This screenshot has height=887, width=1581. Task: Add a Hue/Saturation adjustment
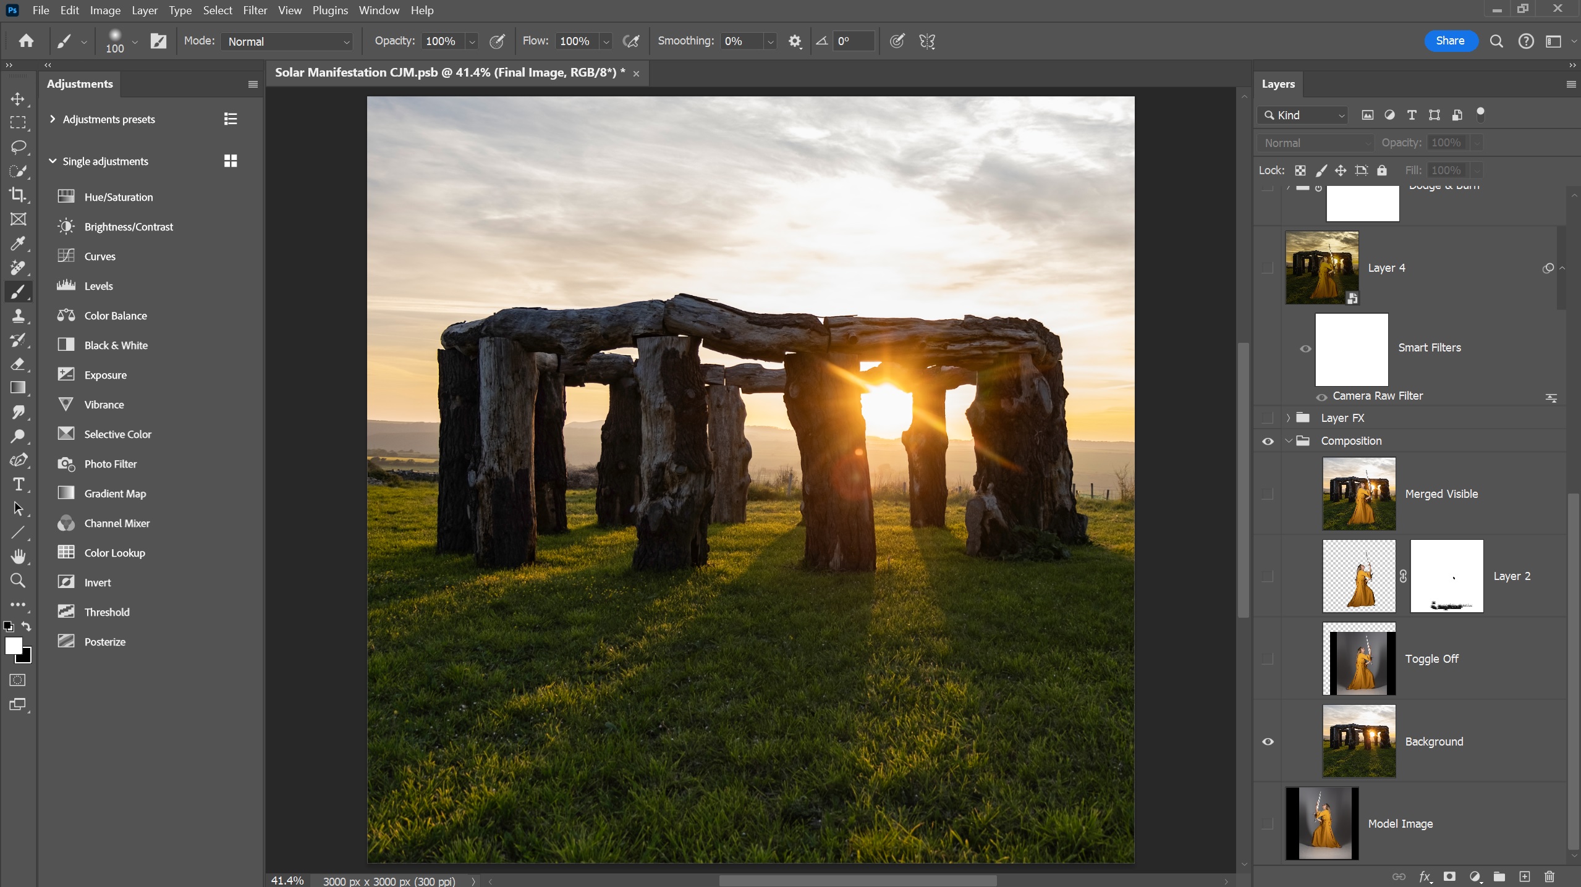click(118, 197)
